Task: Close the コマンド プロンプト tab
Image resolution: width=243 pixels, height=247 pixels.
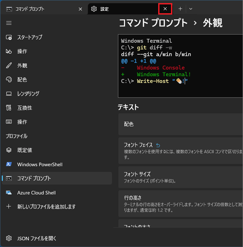Action: [x=80, y=9]
